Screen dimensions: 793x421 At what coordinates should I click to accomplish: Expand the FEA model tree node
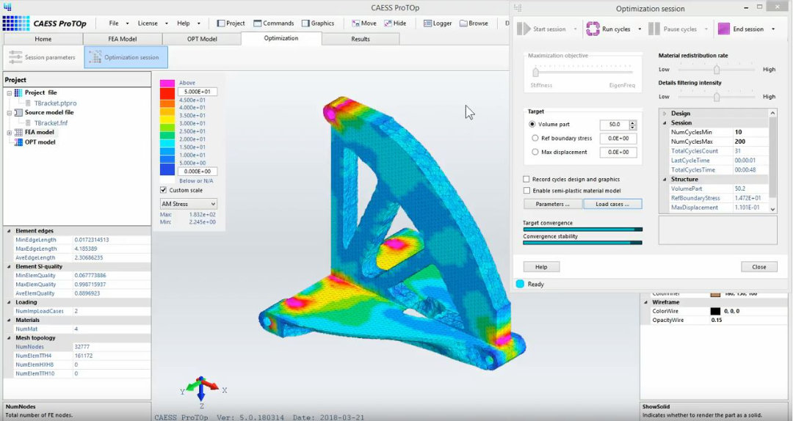[9, 132]
